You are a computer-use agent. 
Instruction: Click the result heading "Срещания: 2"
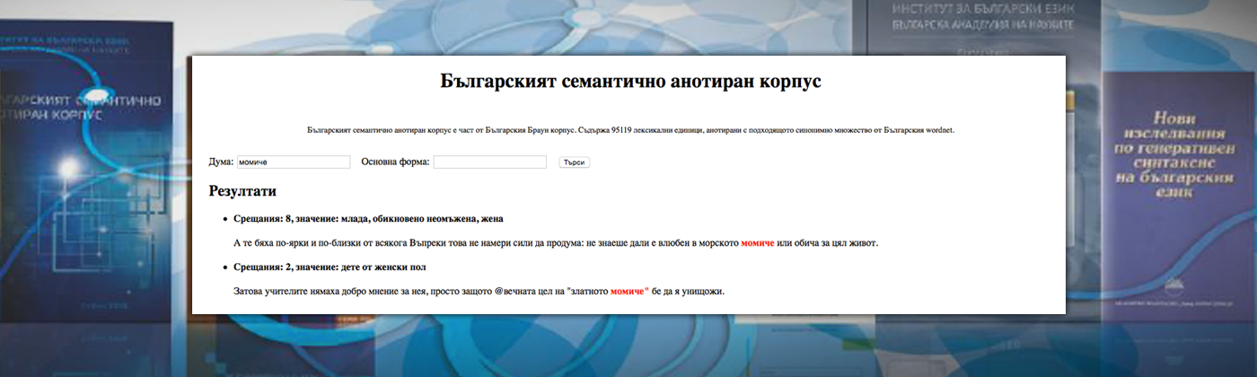330,267
